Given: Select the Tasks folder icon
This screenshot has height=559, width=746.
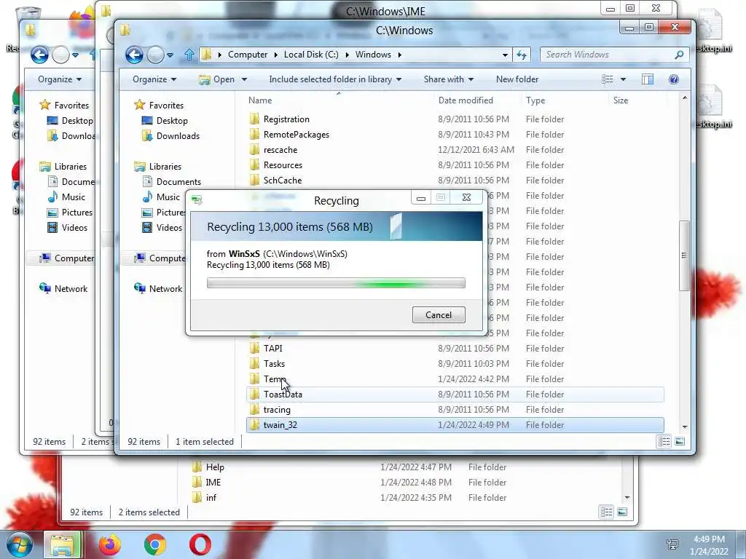Looking at the screenshot, I should point(255,364).
